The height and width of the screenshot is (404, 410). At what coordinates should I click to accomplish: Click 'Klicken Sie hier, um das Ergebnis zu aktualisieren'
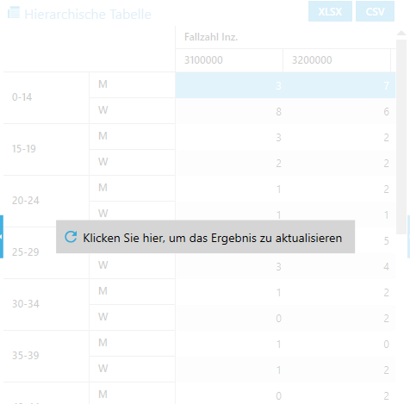click(x=213, y=238)
